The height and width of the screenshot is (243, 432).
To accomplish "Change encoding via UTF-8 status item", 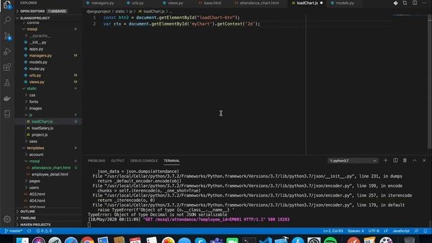I will coord(374,231).
